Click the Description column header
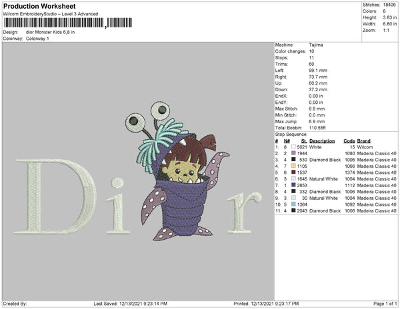Image resolution: width=400 pixels, height=309 pixels. (322, 141)
